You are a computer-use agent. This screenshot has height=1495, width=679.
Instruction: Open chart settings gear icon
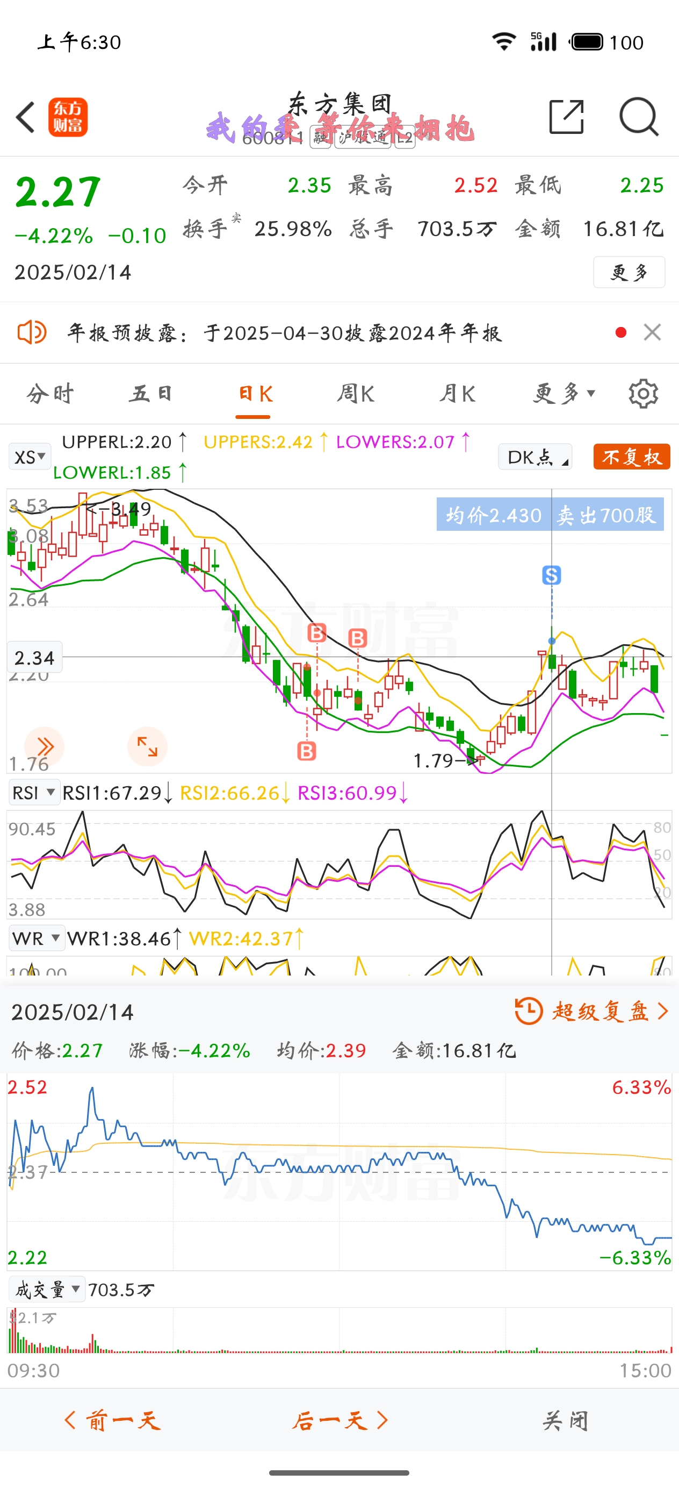coord(643,394)
